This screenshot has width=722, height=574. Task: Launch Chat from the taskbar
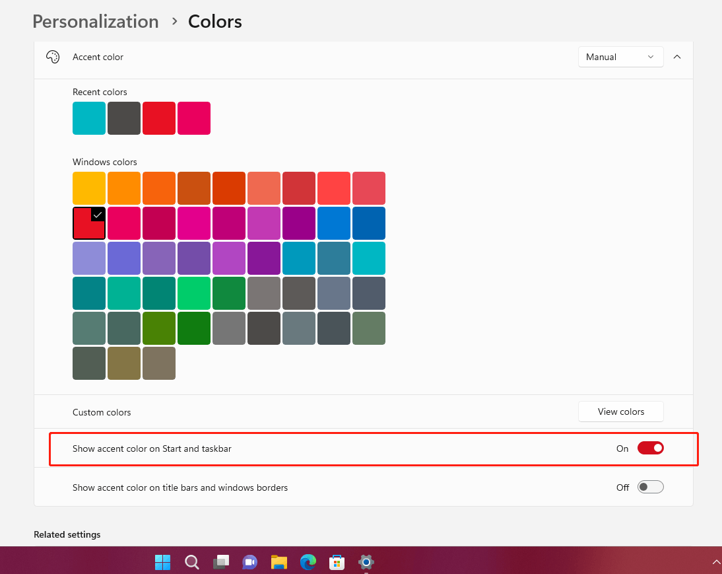(249, 562)
